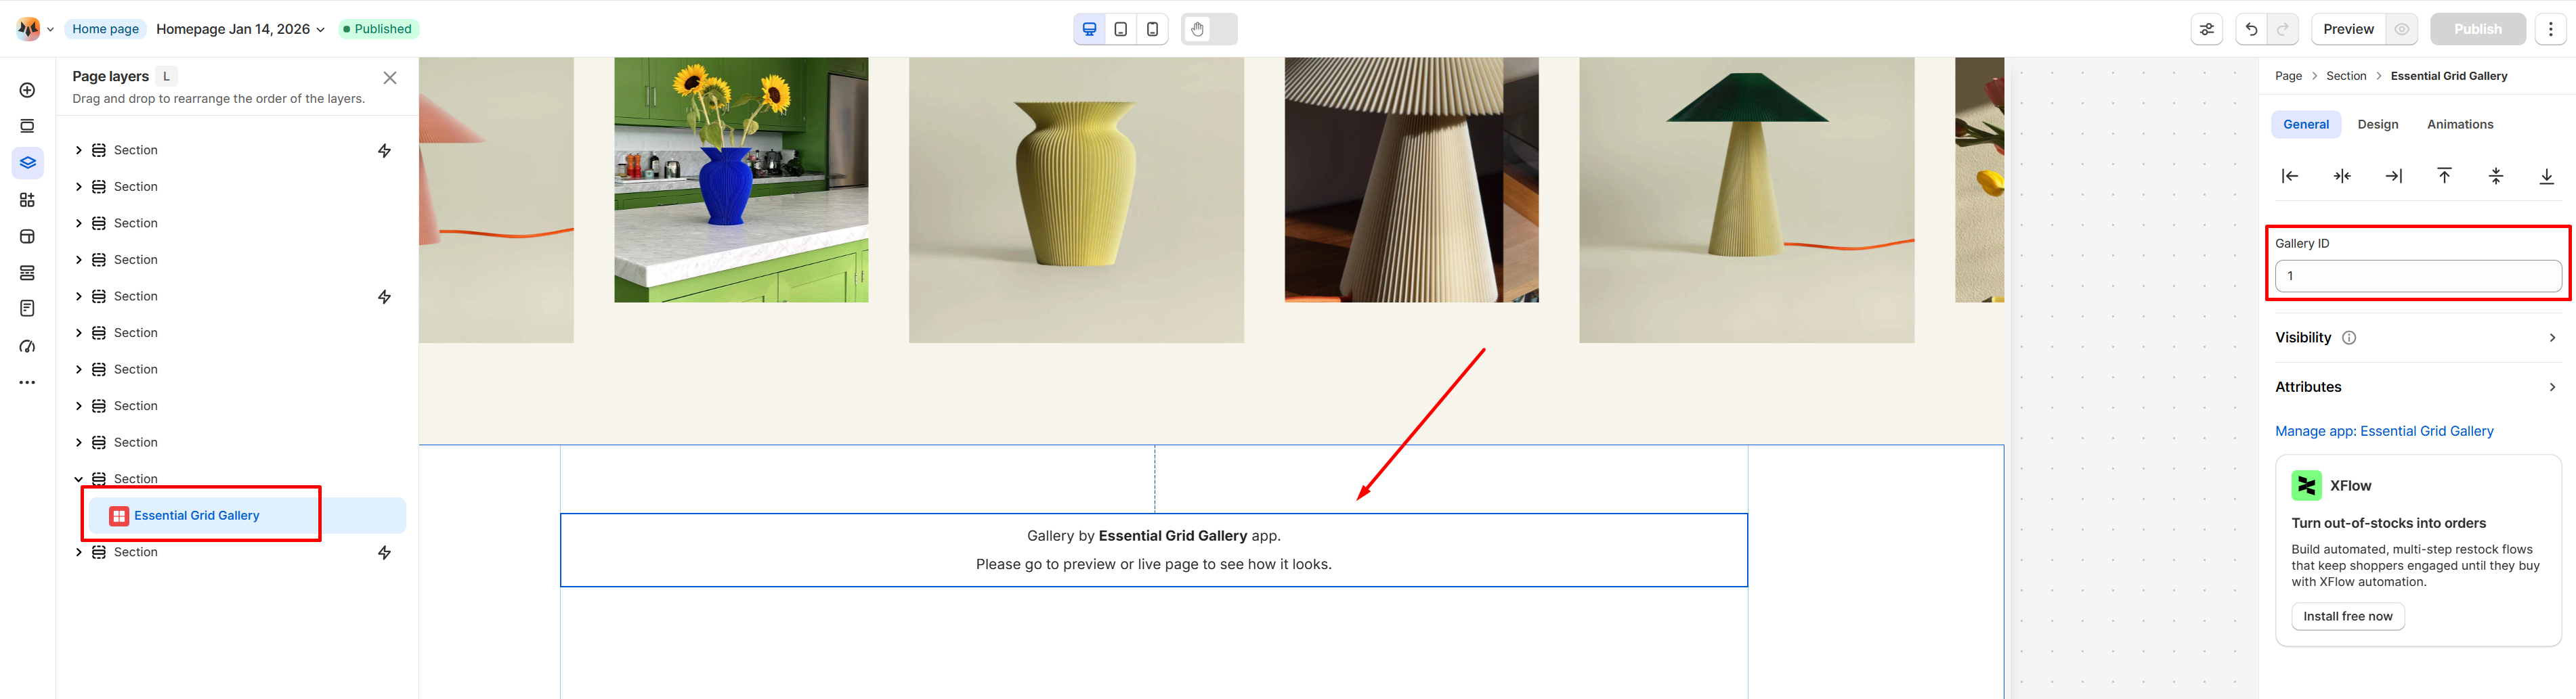Click the undo arrow icon
The height and width of the screenshot is (699, 2576).
(x=2251, y=29)
